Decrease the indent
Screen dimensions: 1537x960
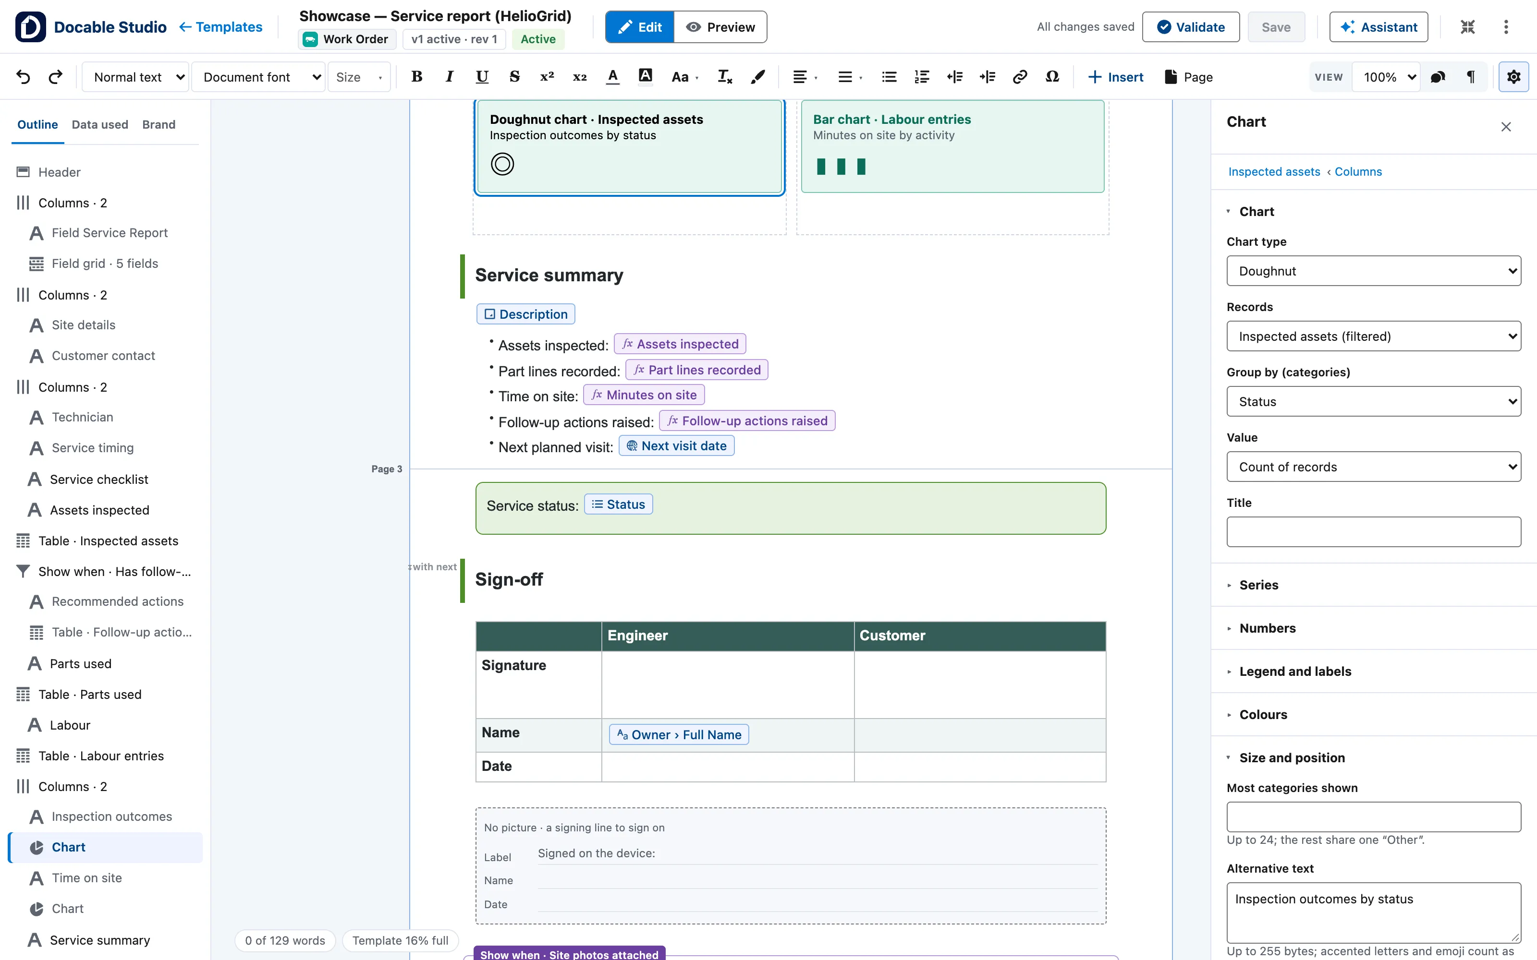coord(954,77)
